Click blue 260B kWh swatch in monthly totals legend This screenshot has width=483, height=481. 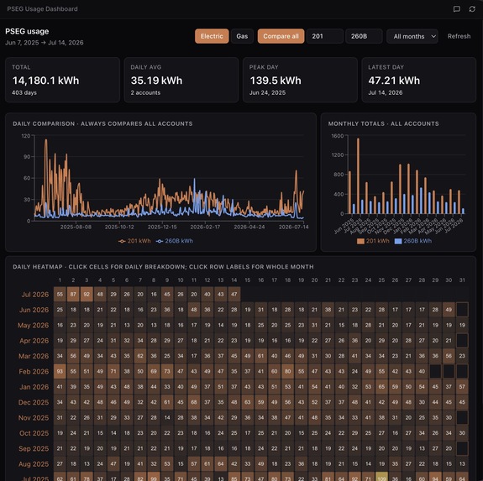click(398, 241)
